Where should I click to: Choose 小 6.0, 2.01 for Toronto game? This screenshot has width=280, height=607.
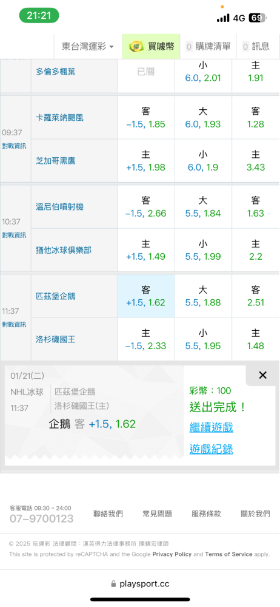point(203,72)
